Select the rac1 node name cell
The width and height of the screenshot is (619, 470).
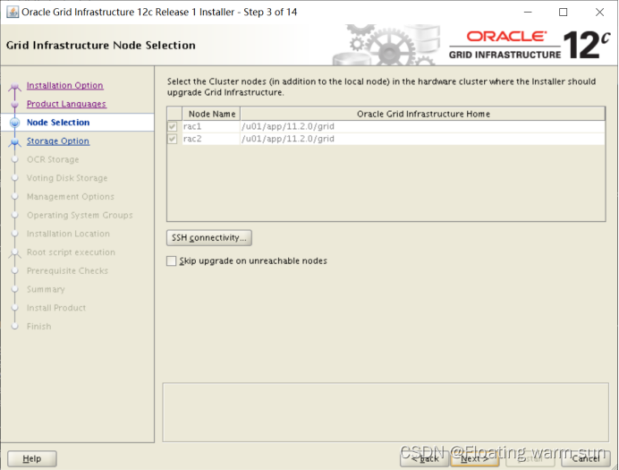211,126
